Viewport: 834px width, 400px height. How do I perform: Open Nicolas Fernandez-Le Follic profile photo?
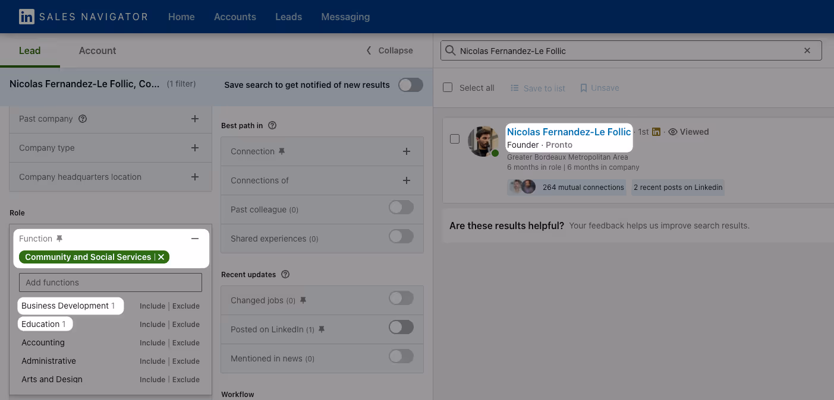(x=483, y=141)
